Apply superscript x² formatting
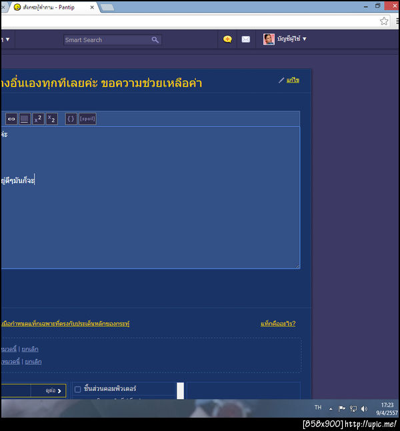The image size is (400, 431). (x=38, y=119)
